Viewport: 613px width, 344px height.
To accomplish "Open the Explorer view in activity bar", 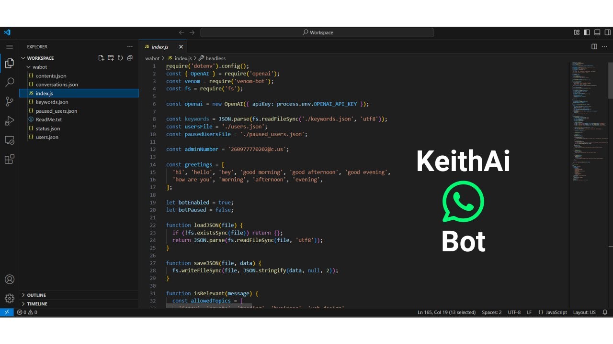I will [x=9, y=63].
